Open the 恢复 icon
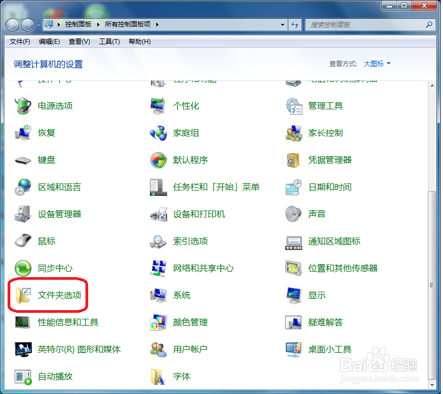 tap(23, 133)
